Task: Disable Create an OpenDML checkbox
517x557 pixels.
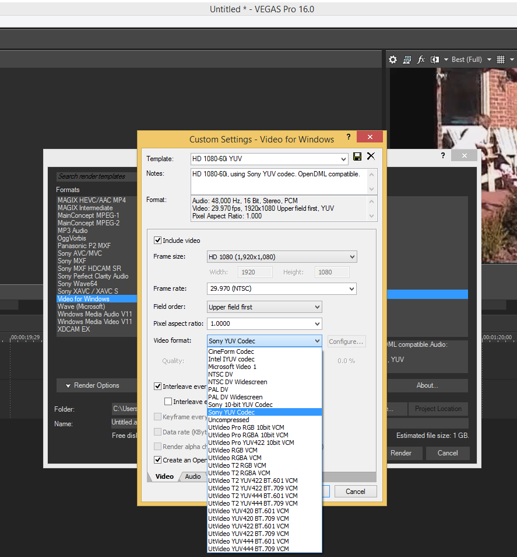Action: (x=158, y=460)
